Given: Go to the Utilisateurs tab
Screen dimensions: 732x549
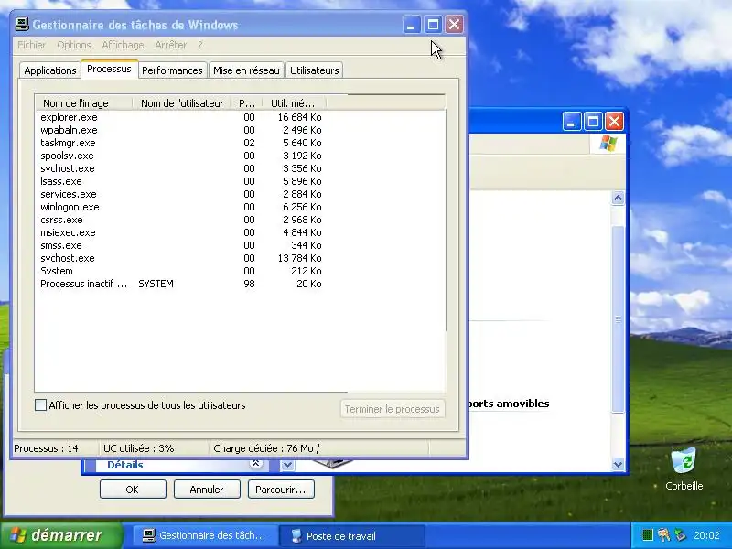Looking at the screenshot, I should tap(314, 70).
